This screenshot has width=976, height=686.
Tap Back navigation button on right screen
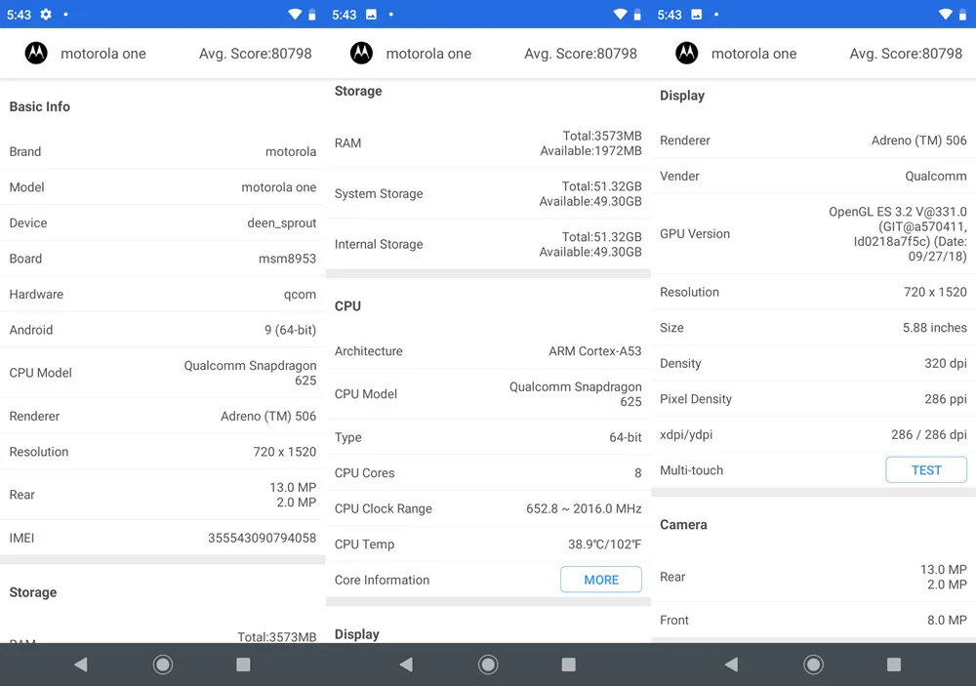731,665
